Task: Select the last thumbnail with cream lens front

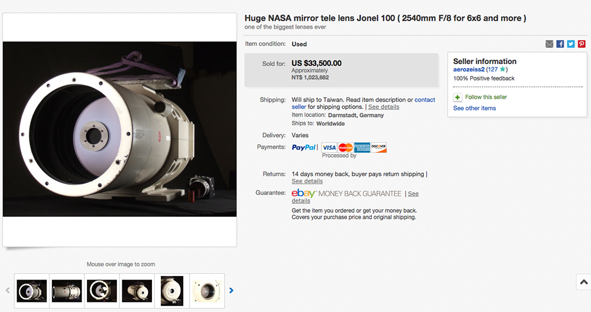Action: (x=207, y=291)
